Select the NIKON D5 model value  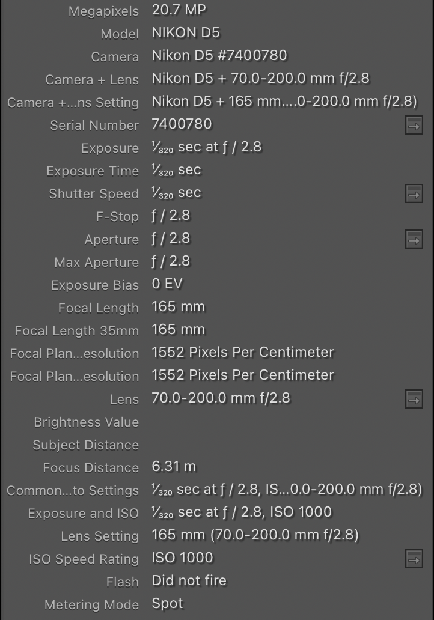pos(186,34)
